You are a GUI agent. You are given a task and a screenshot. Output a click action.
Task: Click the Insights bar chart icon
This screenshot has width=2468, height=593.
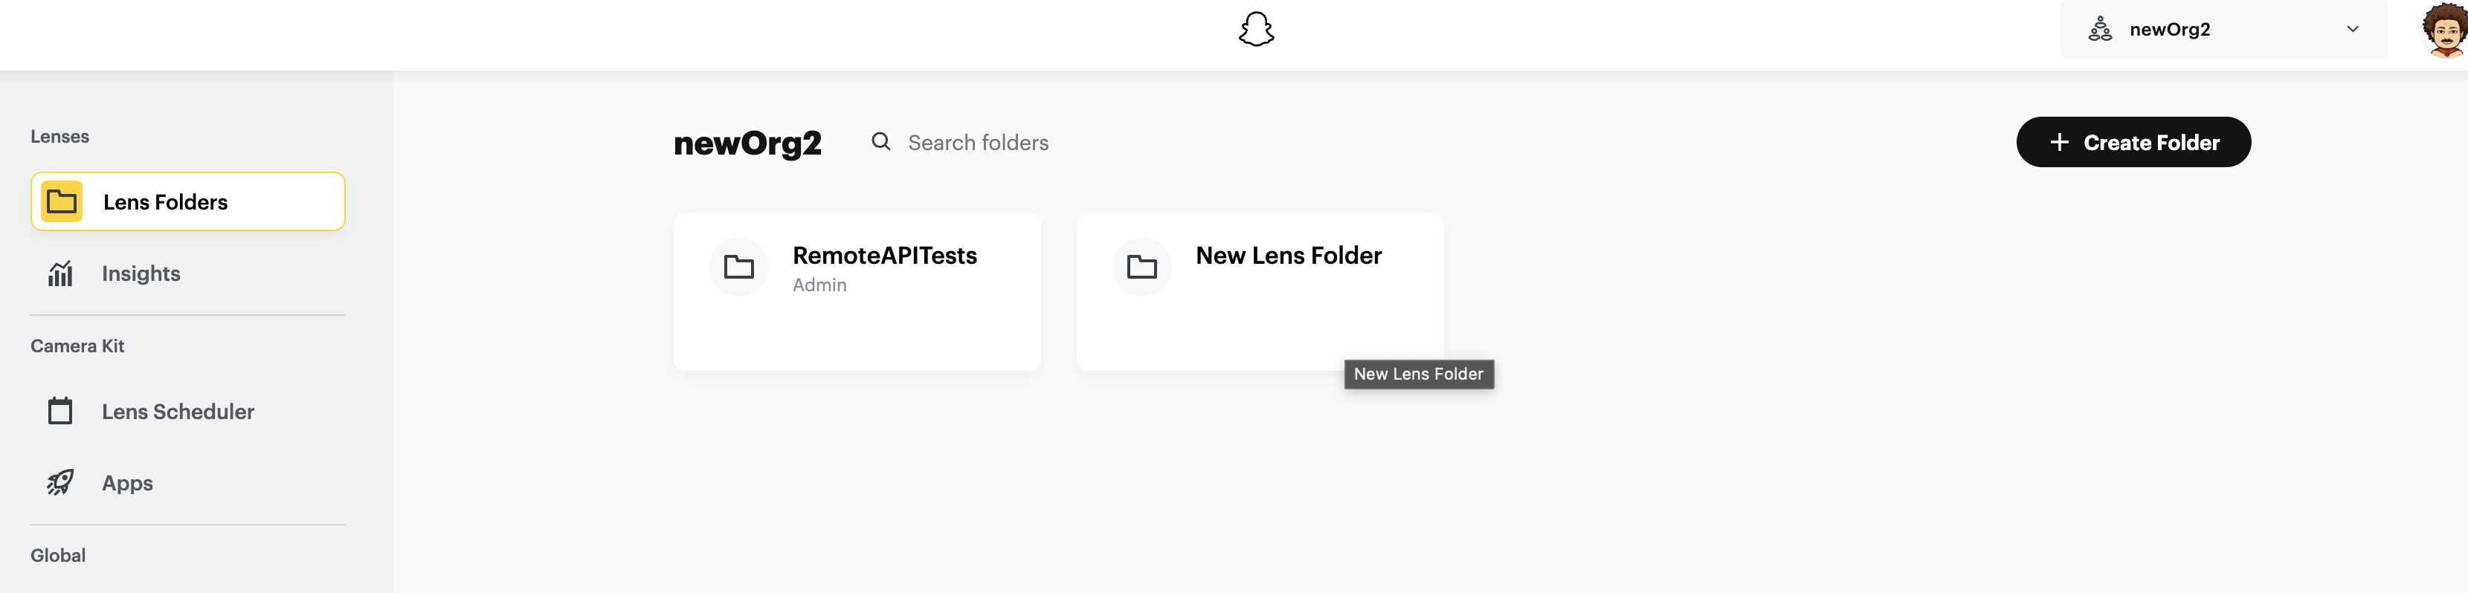[60, 274]
